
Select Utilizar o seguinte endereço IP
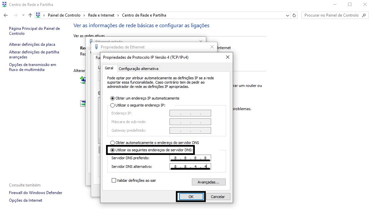113,105
